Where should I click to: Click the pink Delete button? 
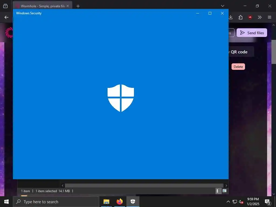tap(238, 67)
